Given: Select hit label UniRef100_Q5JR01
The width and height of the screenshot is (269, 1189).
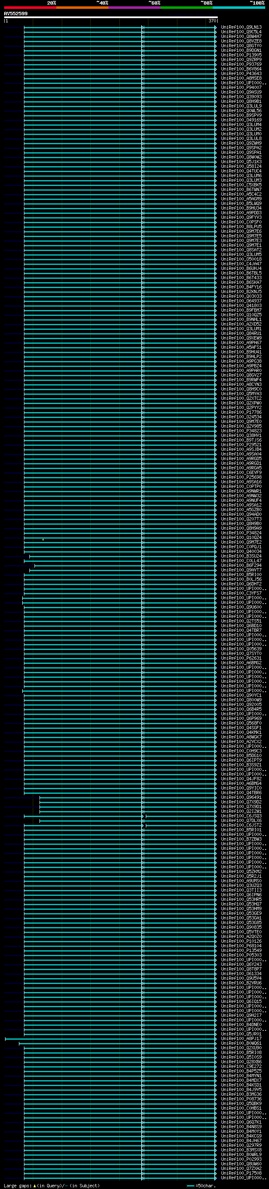Looking at the screenshot, I should 241,1033.
